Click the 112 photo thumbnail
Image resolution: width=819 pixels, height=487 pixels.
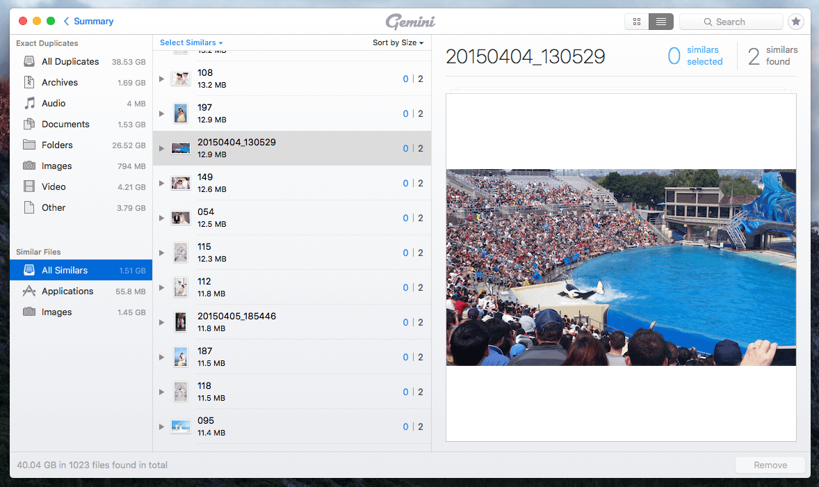coord(181,288)
